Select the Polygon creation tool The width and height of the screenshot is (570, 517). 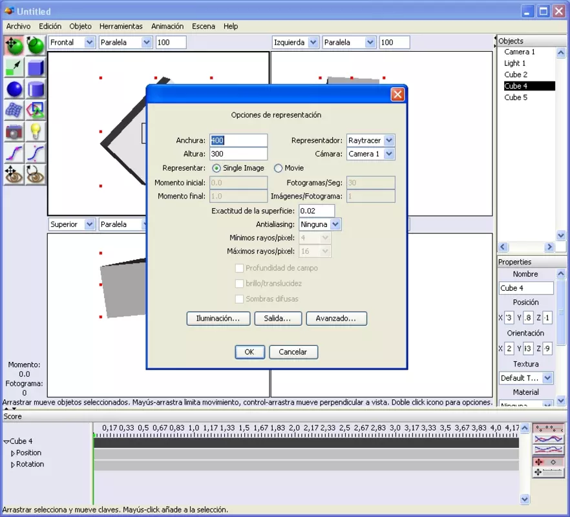coord(36,110)
